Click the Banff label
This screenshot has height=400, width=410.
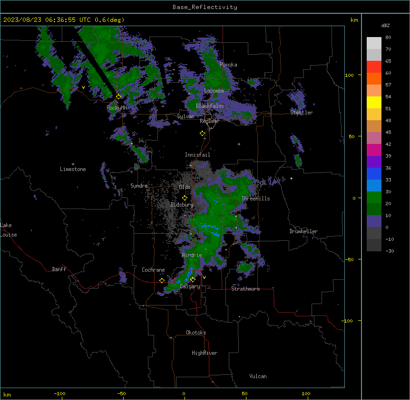pyautogui.click(x=59, y=269)
